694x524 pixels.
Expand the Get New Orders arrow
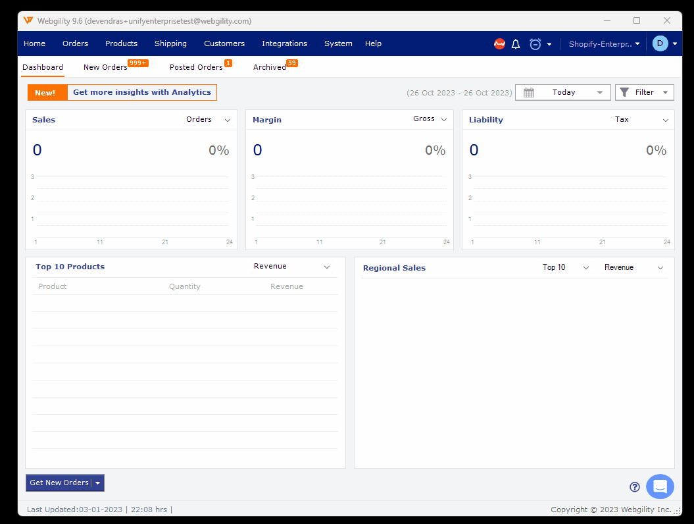[x=98, y=483]
